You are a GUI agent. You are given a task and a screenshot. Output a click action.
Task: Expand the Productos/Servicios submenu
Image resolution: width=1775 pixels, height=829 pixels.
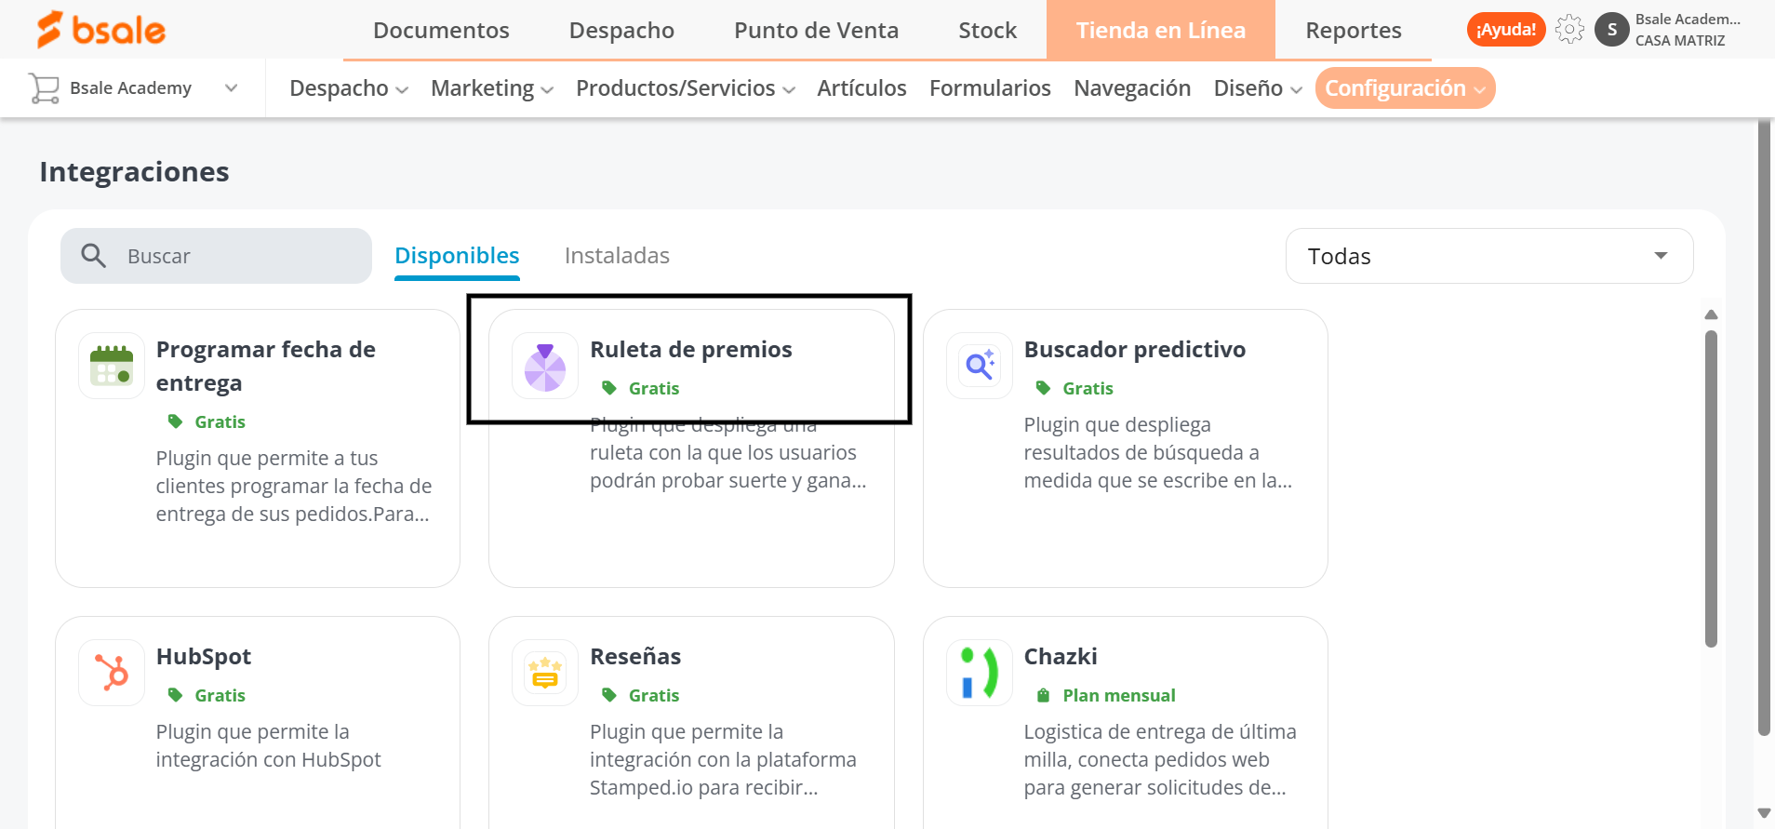pos(686,88)
